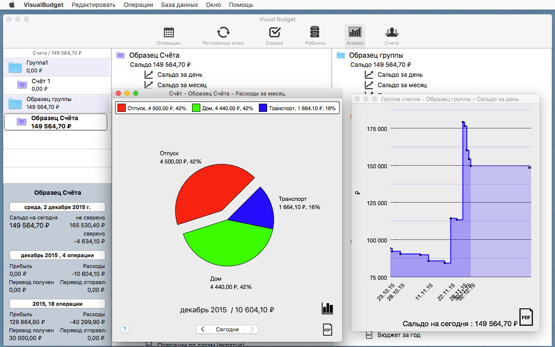This screenshot has width=555, height=347.
Task: Open help in the expenses chart window
Action: 124,329
